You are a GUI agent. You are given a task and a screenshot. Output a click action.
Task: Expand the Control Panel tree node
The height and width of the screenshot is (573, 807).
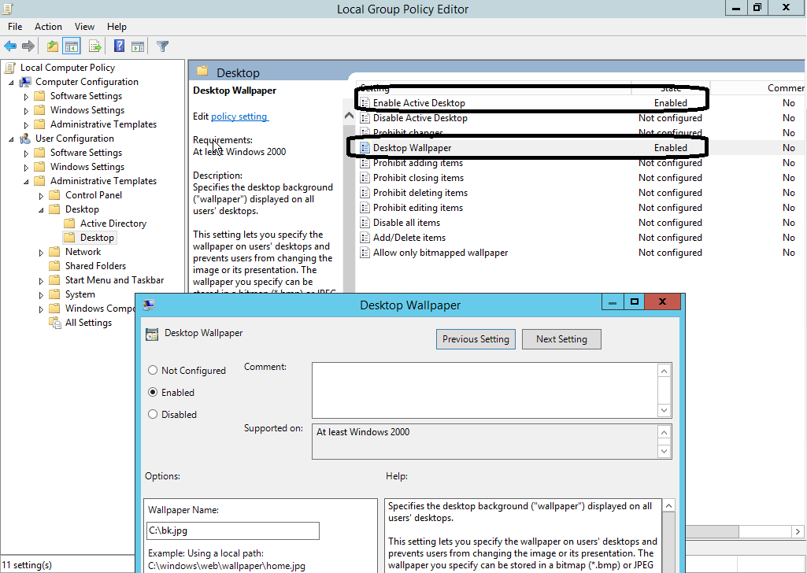[x=42, y=195]
